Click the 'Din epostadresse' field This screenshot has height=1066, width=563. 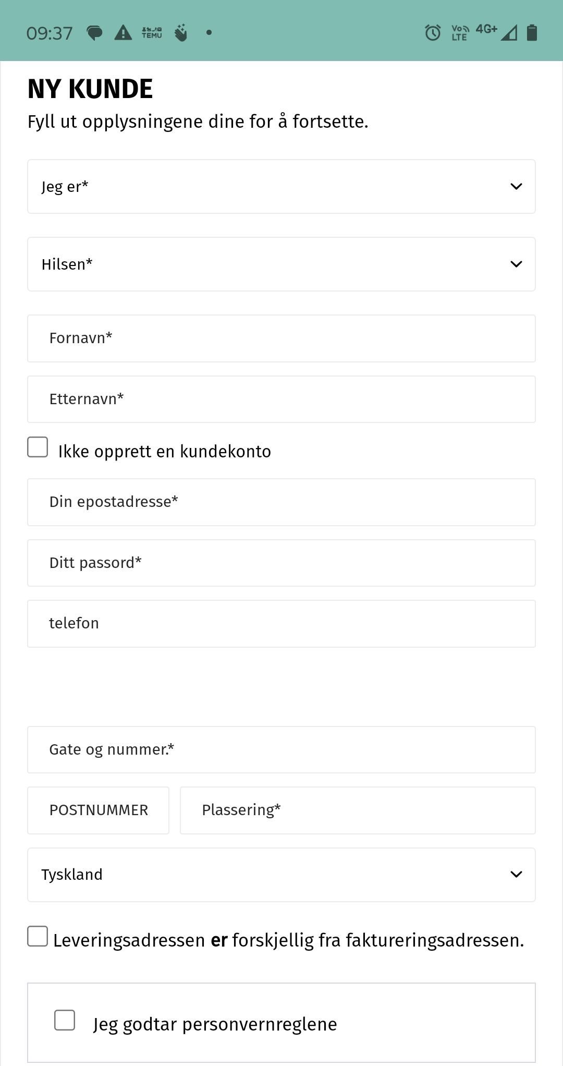(281, 502)
